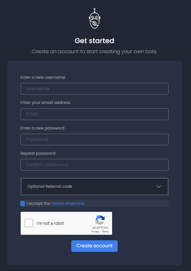191x271 pixels.
Task: Click the Create account button
Action: click(x=94, y=246)
